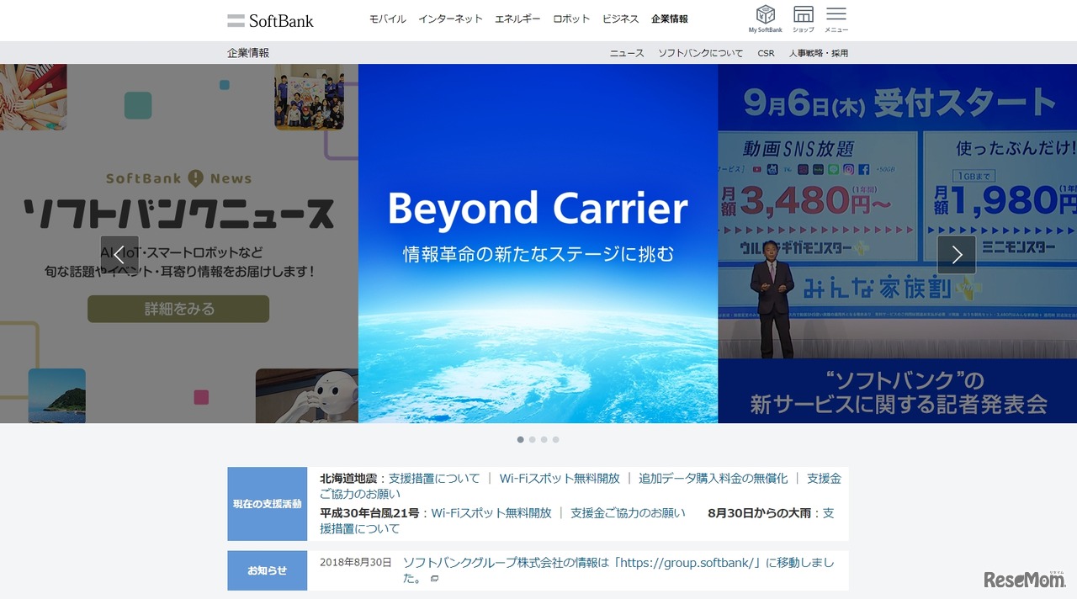Open ニュース in the sub navigation

(x=627, y=53)
